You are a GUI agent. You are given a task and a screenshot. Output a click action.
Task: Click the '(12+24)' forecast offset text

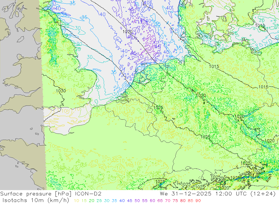coord(263,194)
